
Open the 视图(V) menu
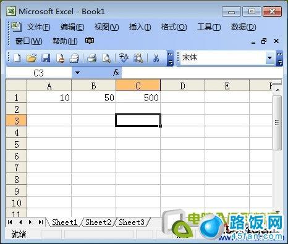[106, 27]
